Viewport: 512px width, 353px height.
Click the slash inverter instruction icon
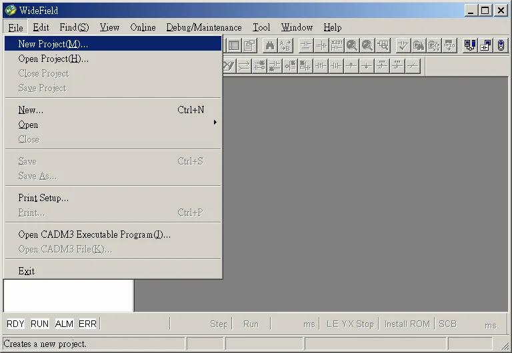coord(413,66)
